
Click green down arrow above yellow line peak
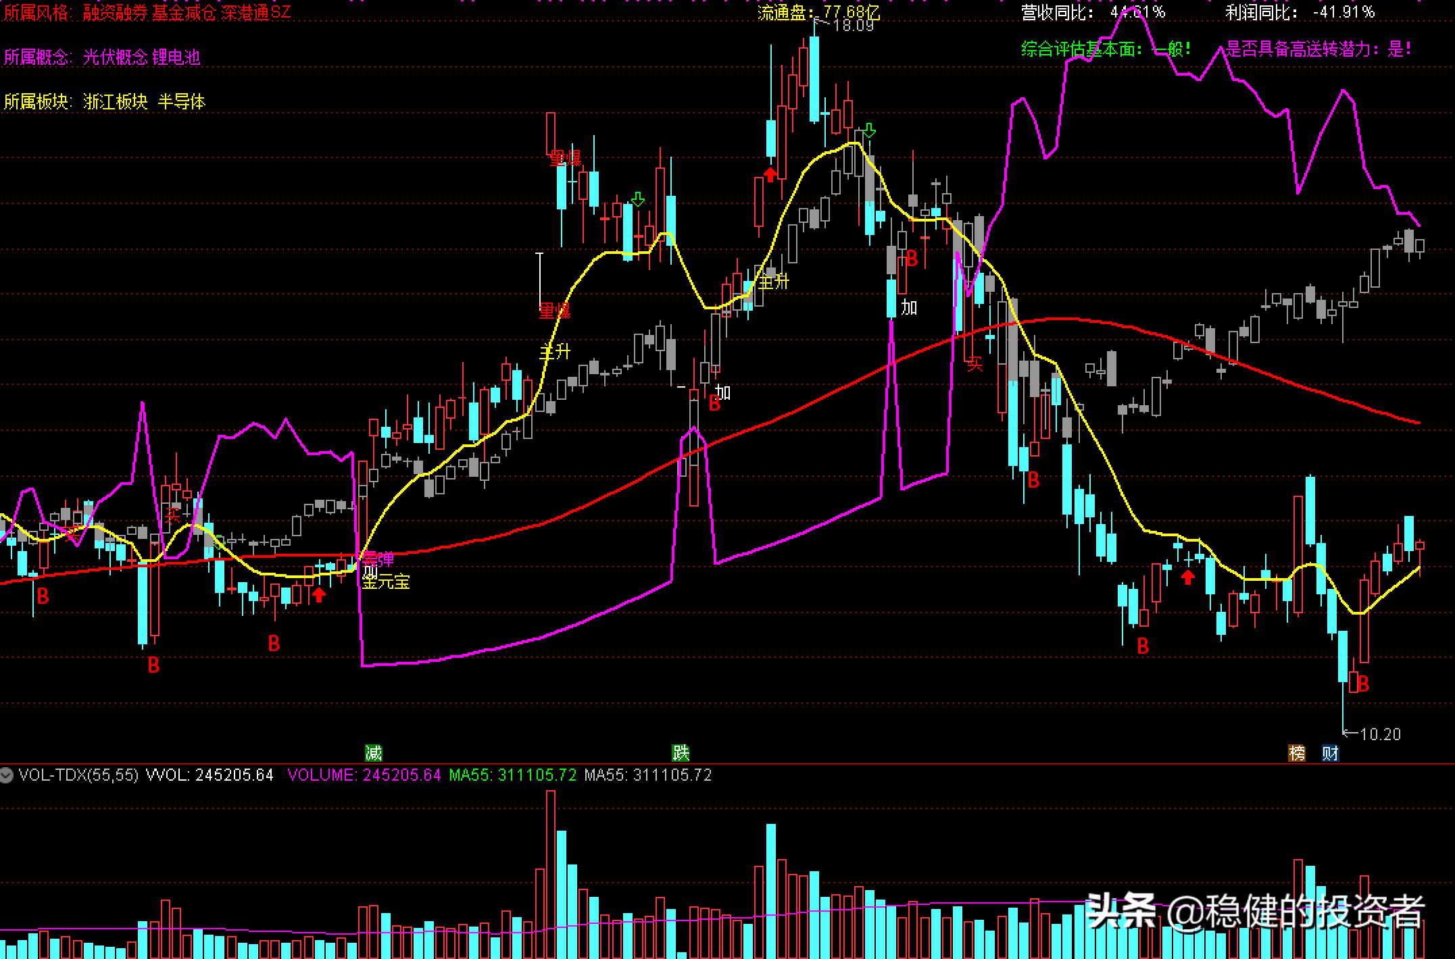pos(870,130)
